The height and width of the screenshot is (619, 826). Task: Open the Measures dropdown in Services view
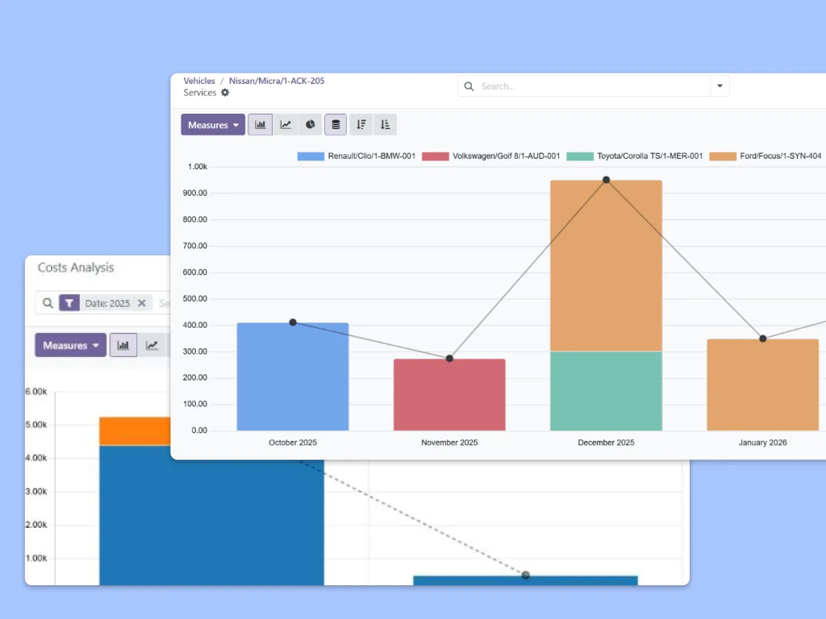(x=212, y=125)
